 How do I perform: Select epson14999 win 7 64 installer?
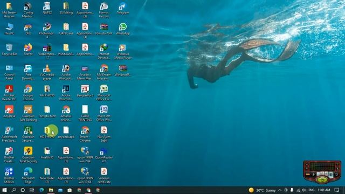coord(85,155)
